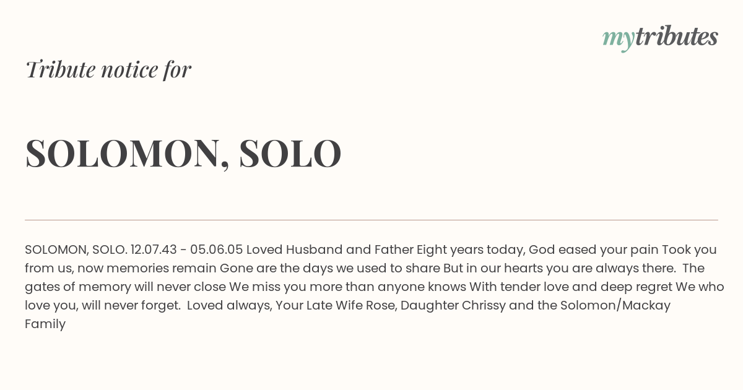Click the dark "tributes" word in logo
The width and height of the screenshot is (743, 390).
(x=676, y=37)
